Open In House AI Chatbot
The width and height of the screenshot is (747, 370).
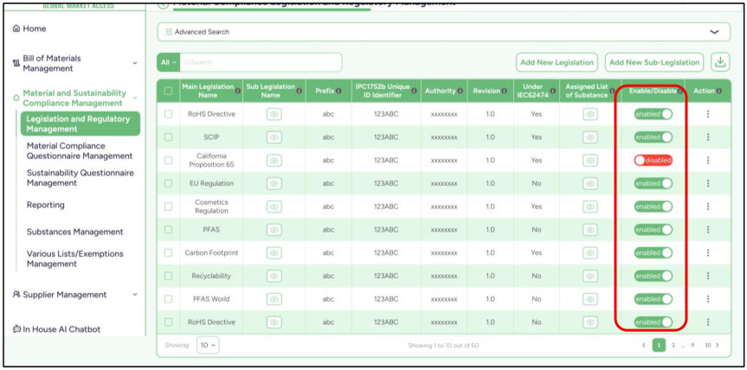[56, 329]
